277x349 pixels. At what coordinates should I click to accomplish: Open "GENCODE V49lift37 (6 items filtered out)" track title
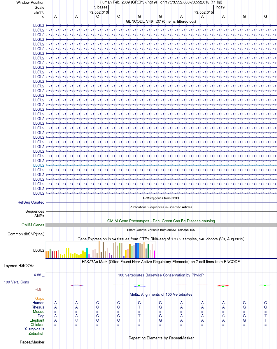[x=161, y=21]
